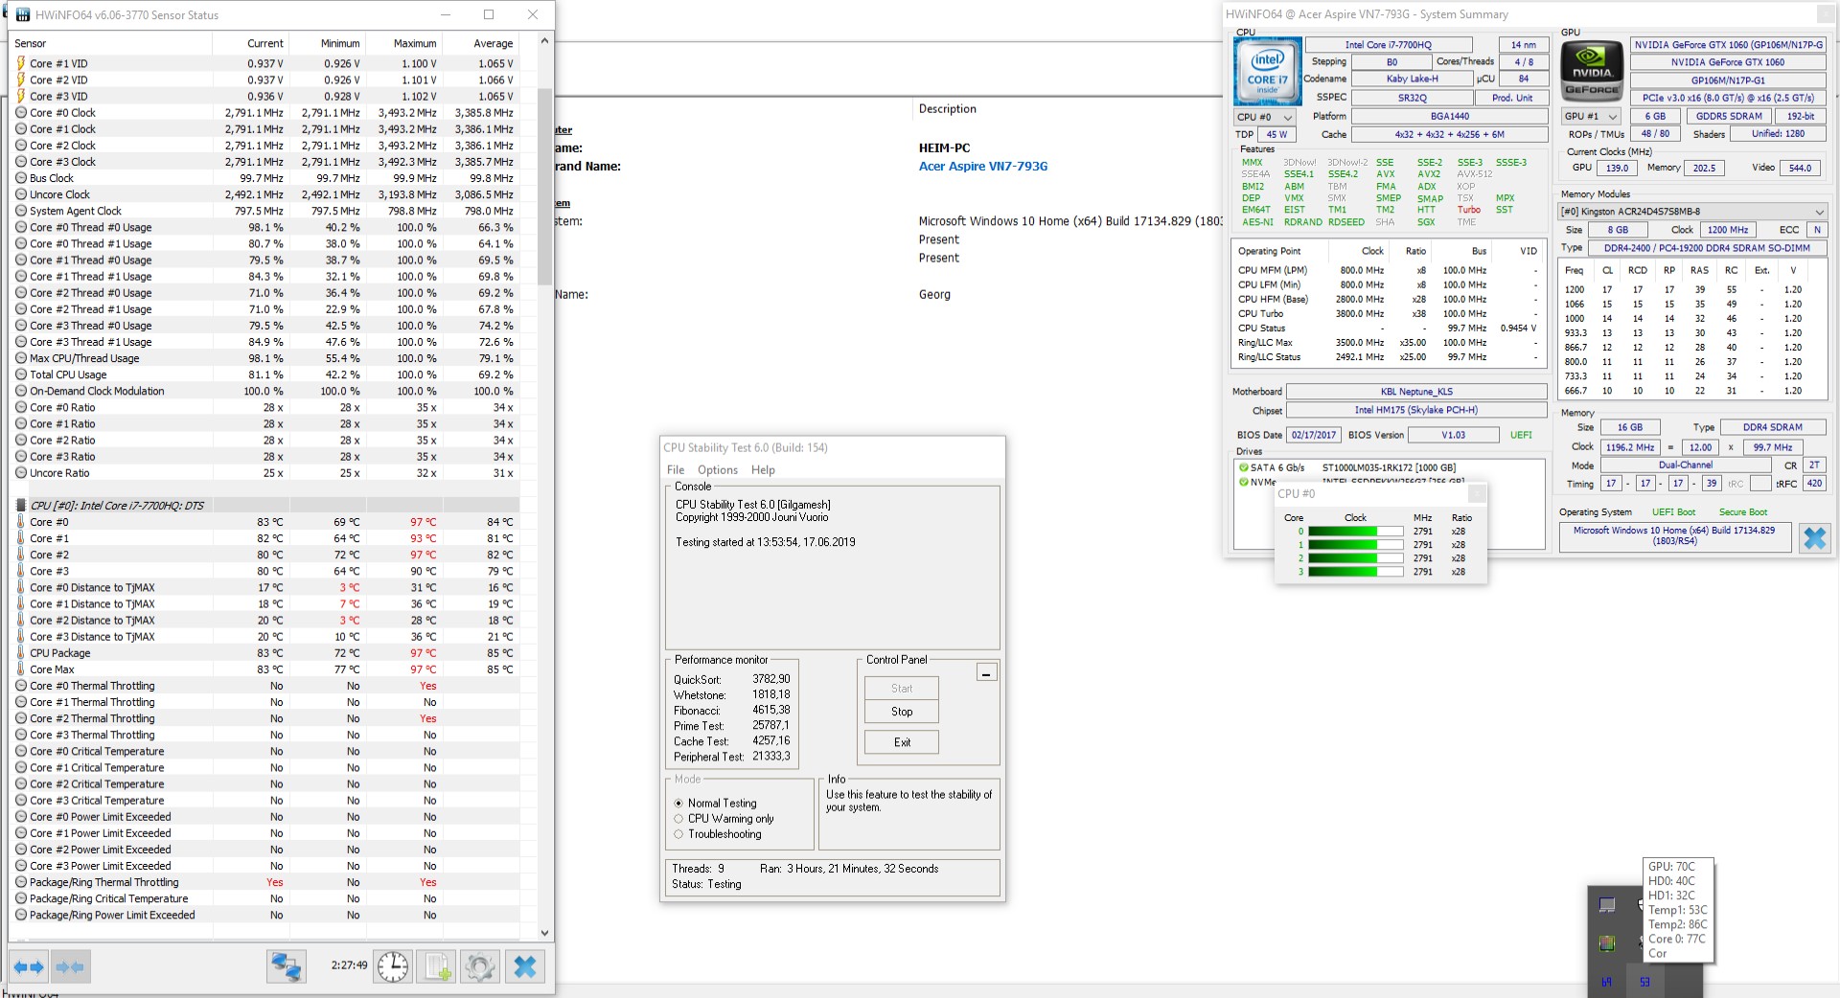Viewport: 1840px width, 998px height.
Task: Click the tray temperature icon showing 69
Action: [1607, 982]
